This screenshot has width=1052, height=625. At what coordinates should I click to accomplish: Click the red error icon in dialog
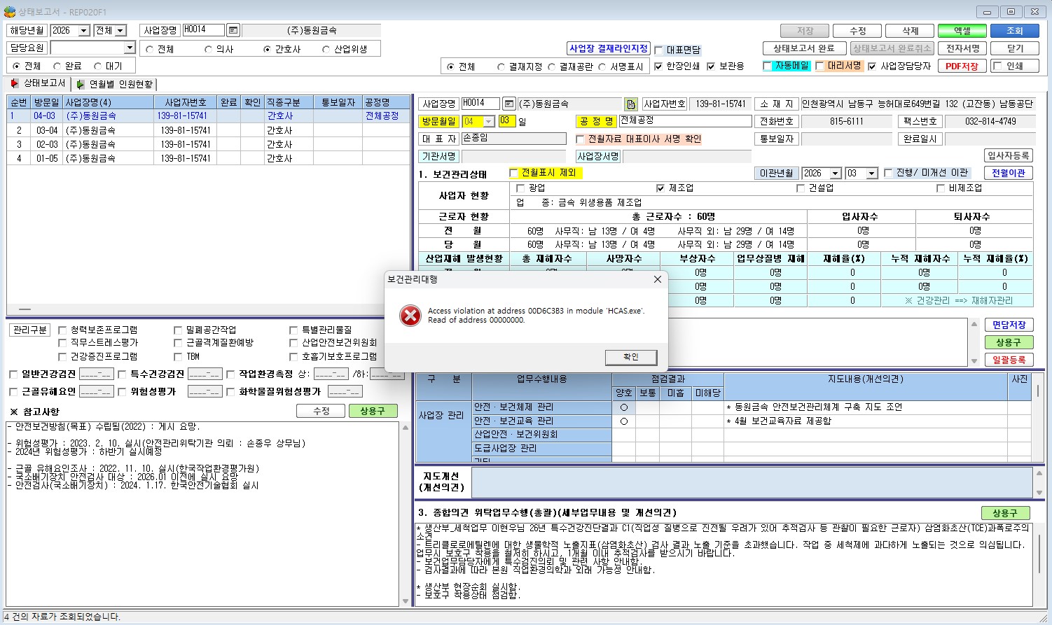pos(410,316)
